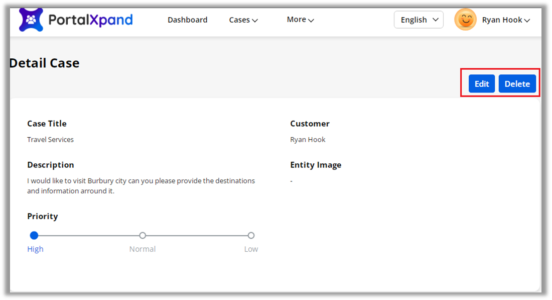Viewport: 552px width, 300px height.
Task: Select the Low priority circle
Action: click(251, 235)
